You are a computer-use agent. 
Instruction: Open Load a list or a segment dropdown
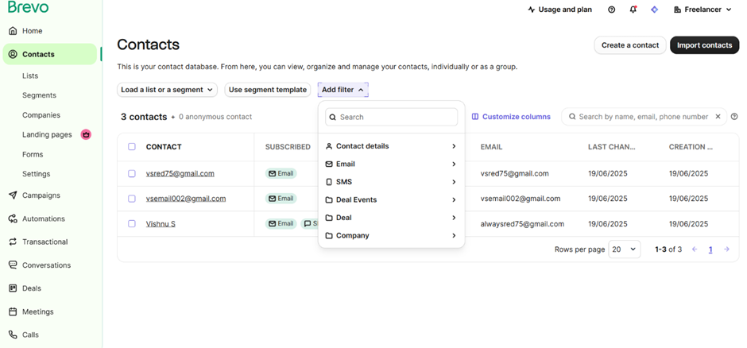point(167,90)
